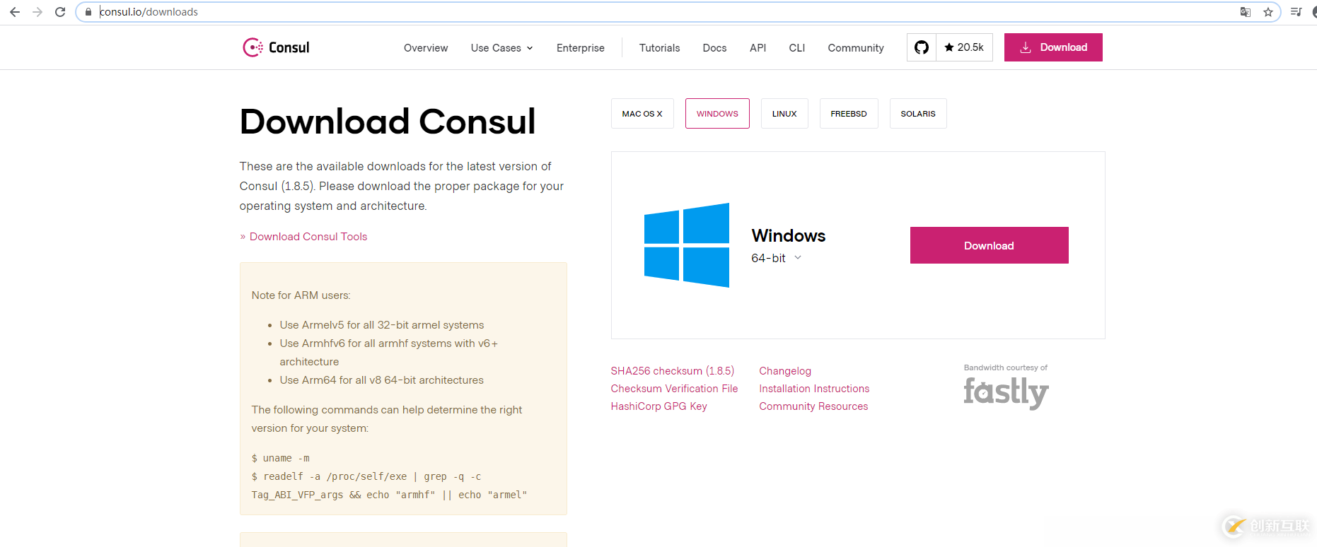Bookmark this page with the star icon

[x=1268, y=12]
